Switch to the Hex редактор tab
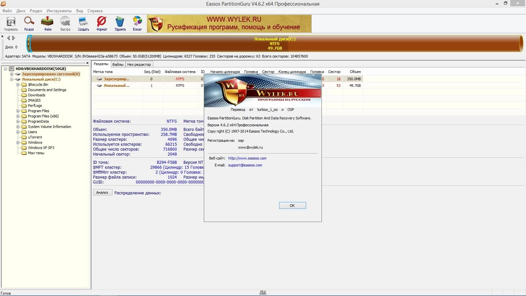Screen dimensions: 526x296 (139, 64)
